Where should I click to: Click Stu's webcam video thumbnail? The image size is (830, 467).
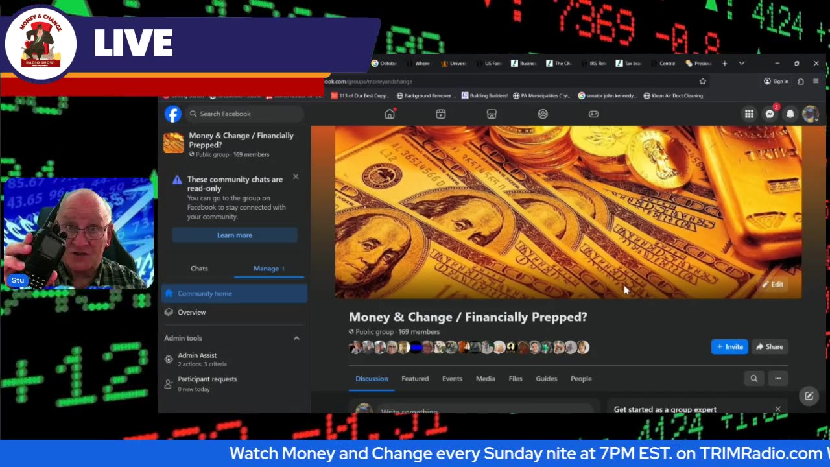tap(78, 233)
